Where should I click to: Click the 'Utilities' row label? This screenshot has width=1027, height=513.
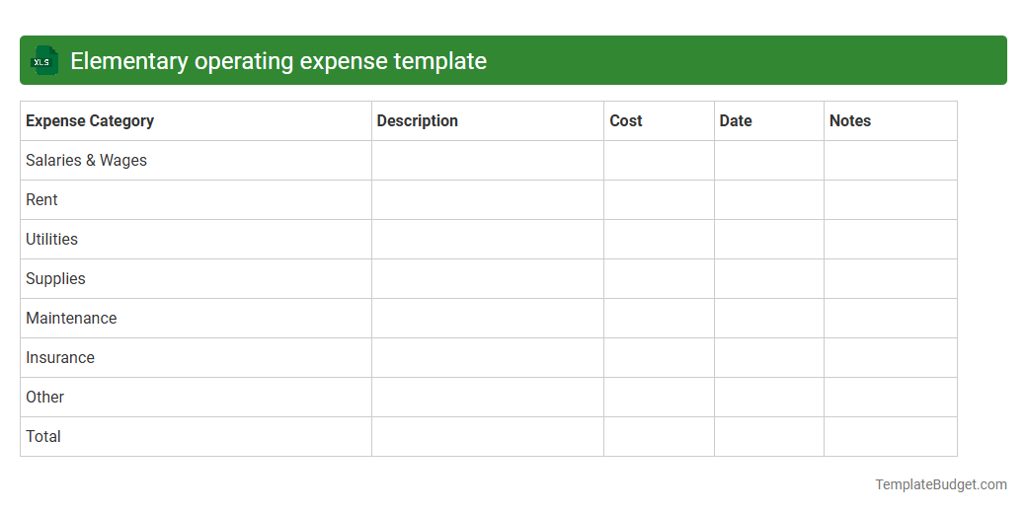(51, 239)
